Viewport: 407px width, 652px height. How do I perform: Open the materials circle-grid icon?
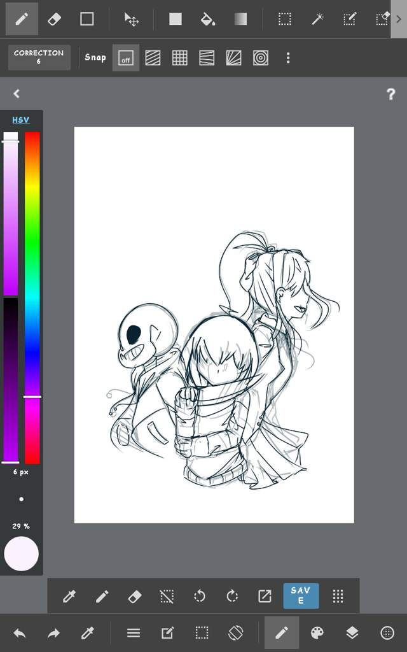[387, 634]
